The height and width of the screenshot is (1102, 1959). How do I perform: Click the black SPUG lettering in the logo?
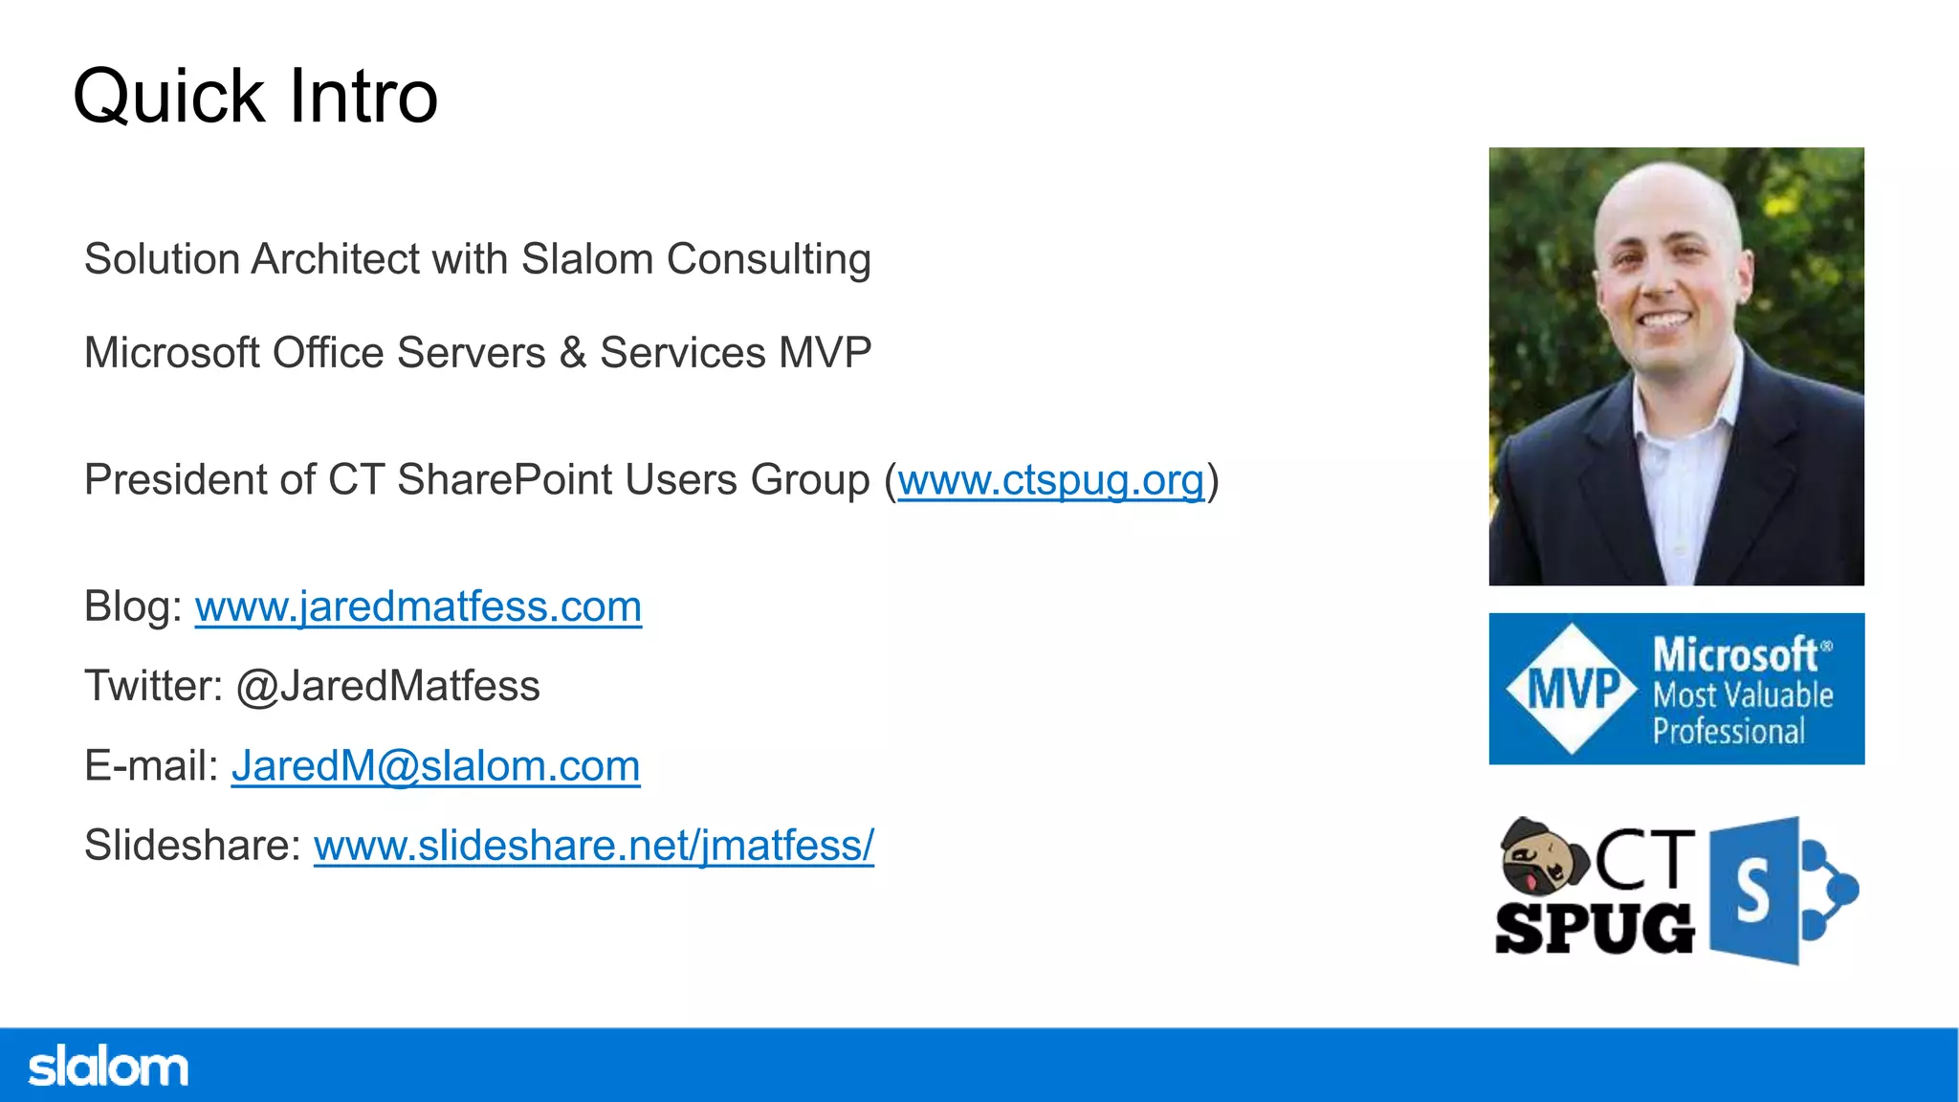(1595, 928)
